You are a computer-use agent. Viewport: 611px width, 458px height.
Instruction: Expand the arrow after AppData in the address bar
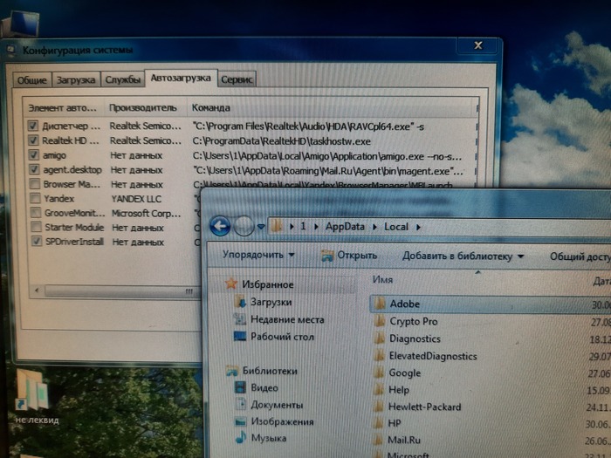[x=374, y=227]
